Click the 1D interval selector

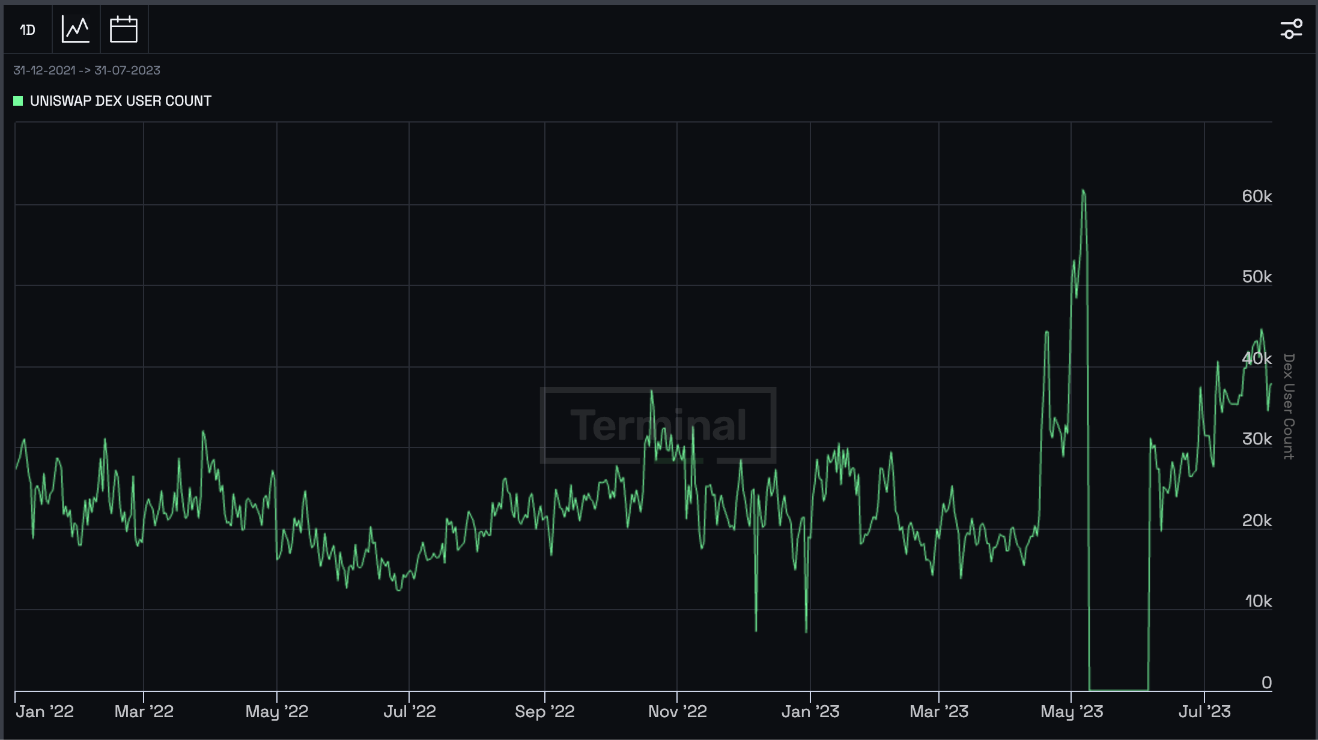point(27,28)
